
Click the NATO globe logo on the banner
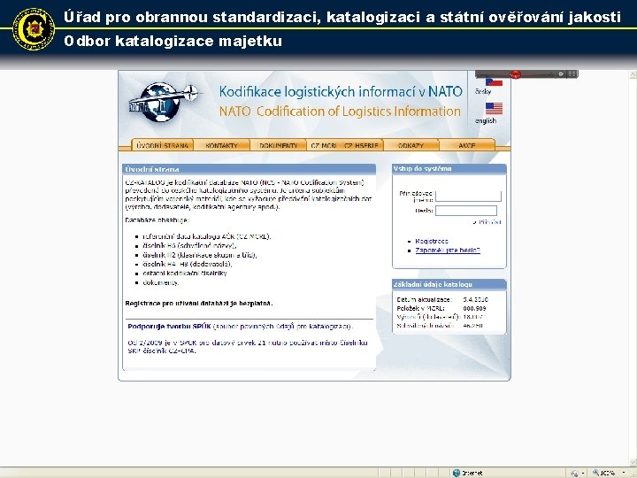pyautogui.click(x=164, y=102)
